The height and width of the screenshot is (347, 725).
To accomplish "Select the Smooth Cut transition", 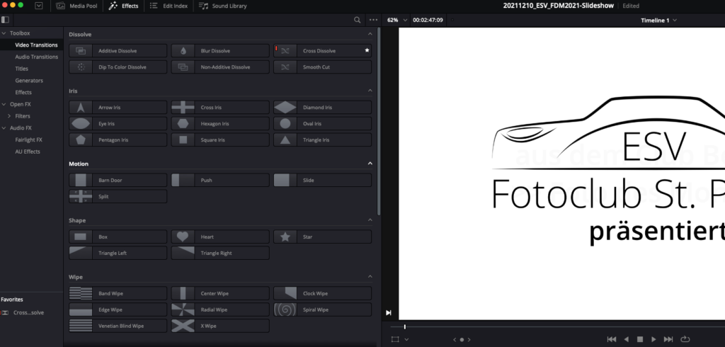I will 322,67.
